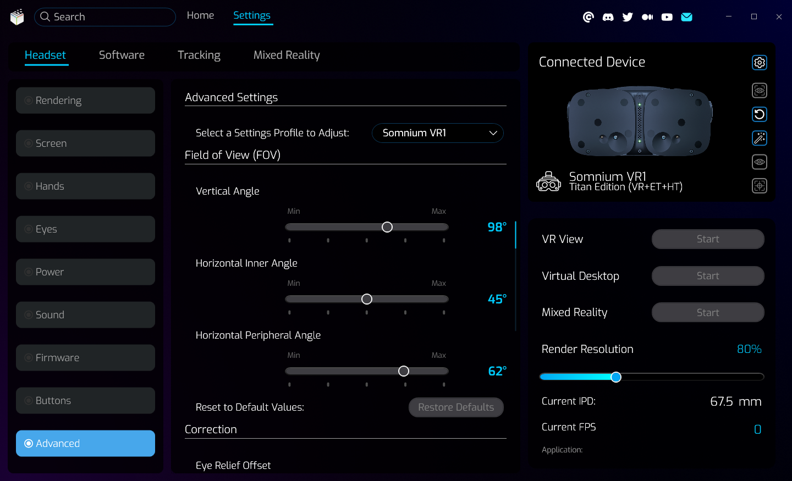Click the 67.5 mm IPD value
This screenshot has height=481, width=792.
[735, 401]
